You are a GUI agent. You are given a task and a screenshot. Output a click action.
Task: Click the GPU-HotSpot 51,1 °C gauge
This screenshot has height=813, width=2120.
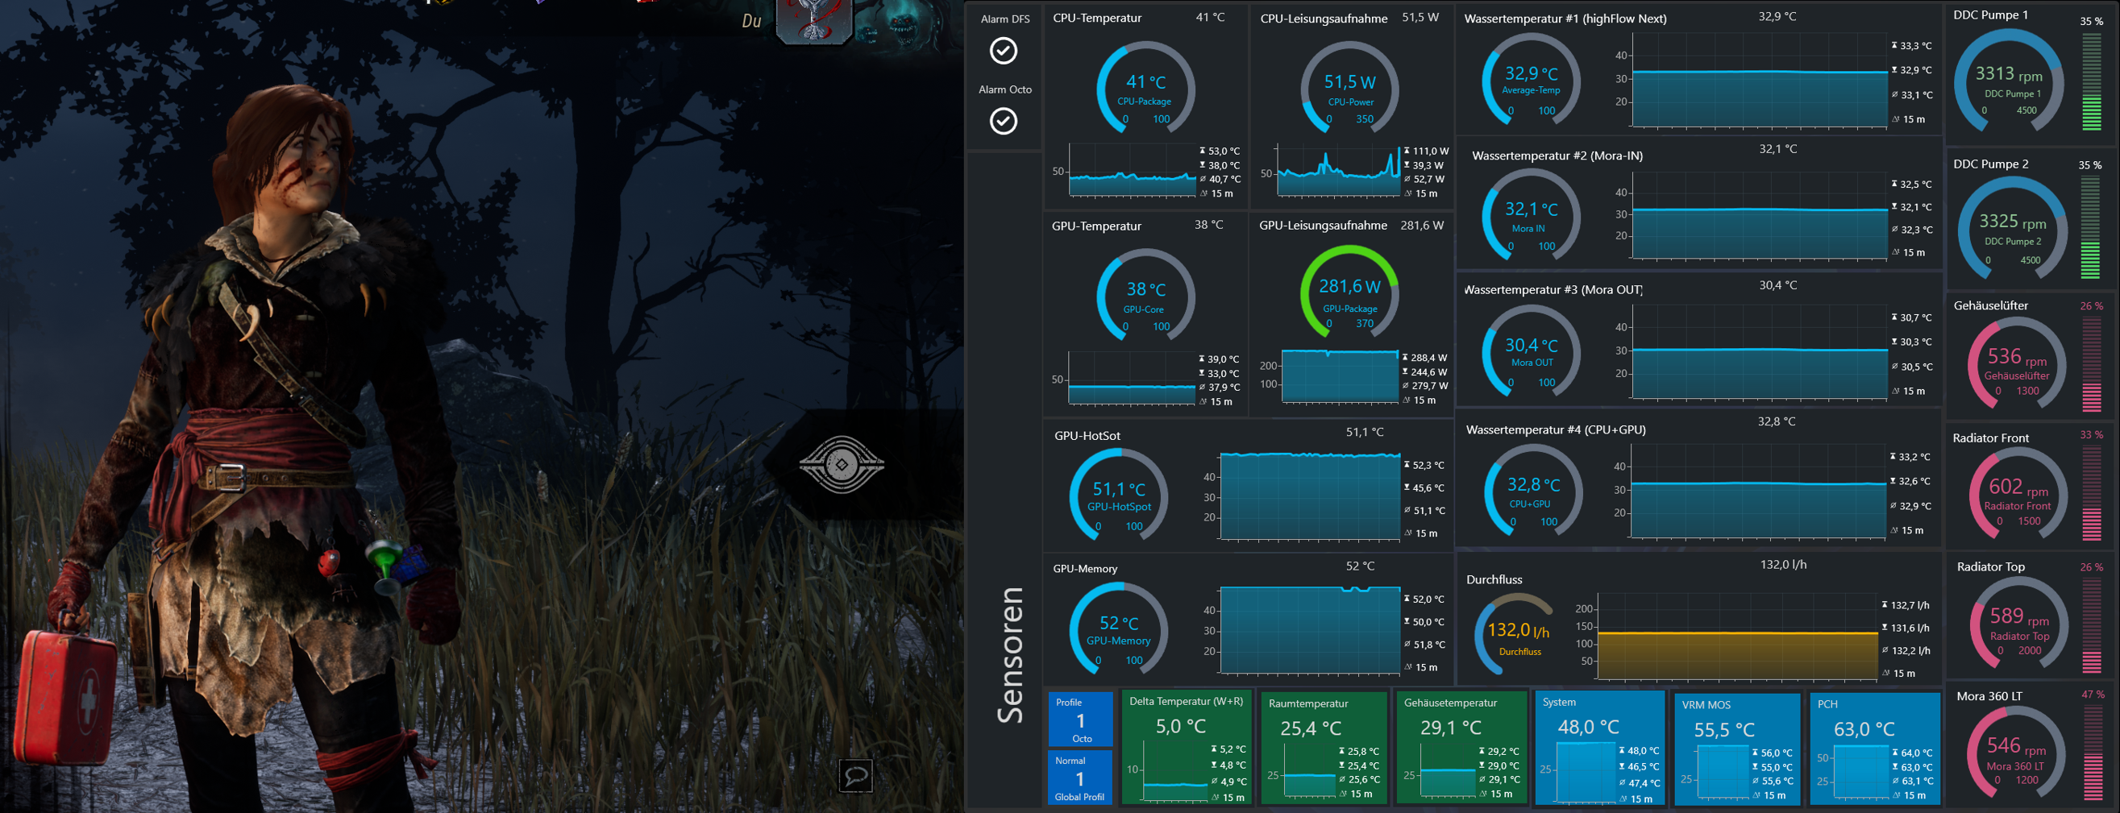[1118, 494]
